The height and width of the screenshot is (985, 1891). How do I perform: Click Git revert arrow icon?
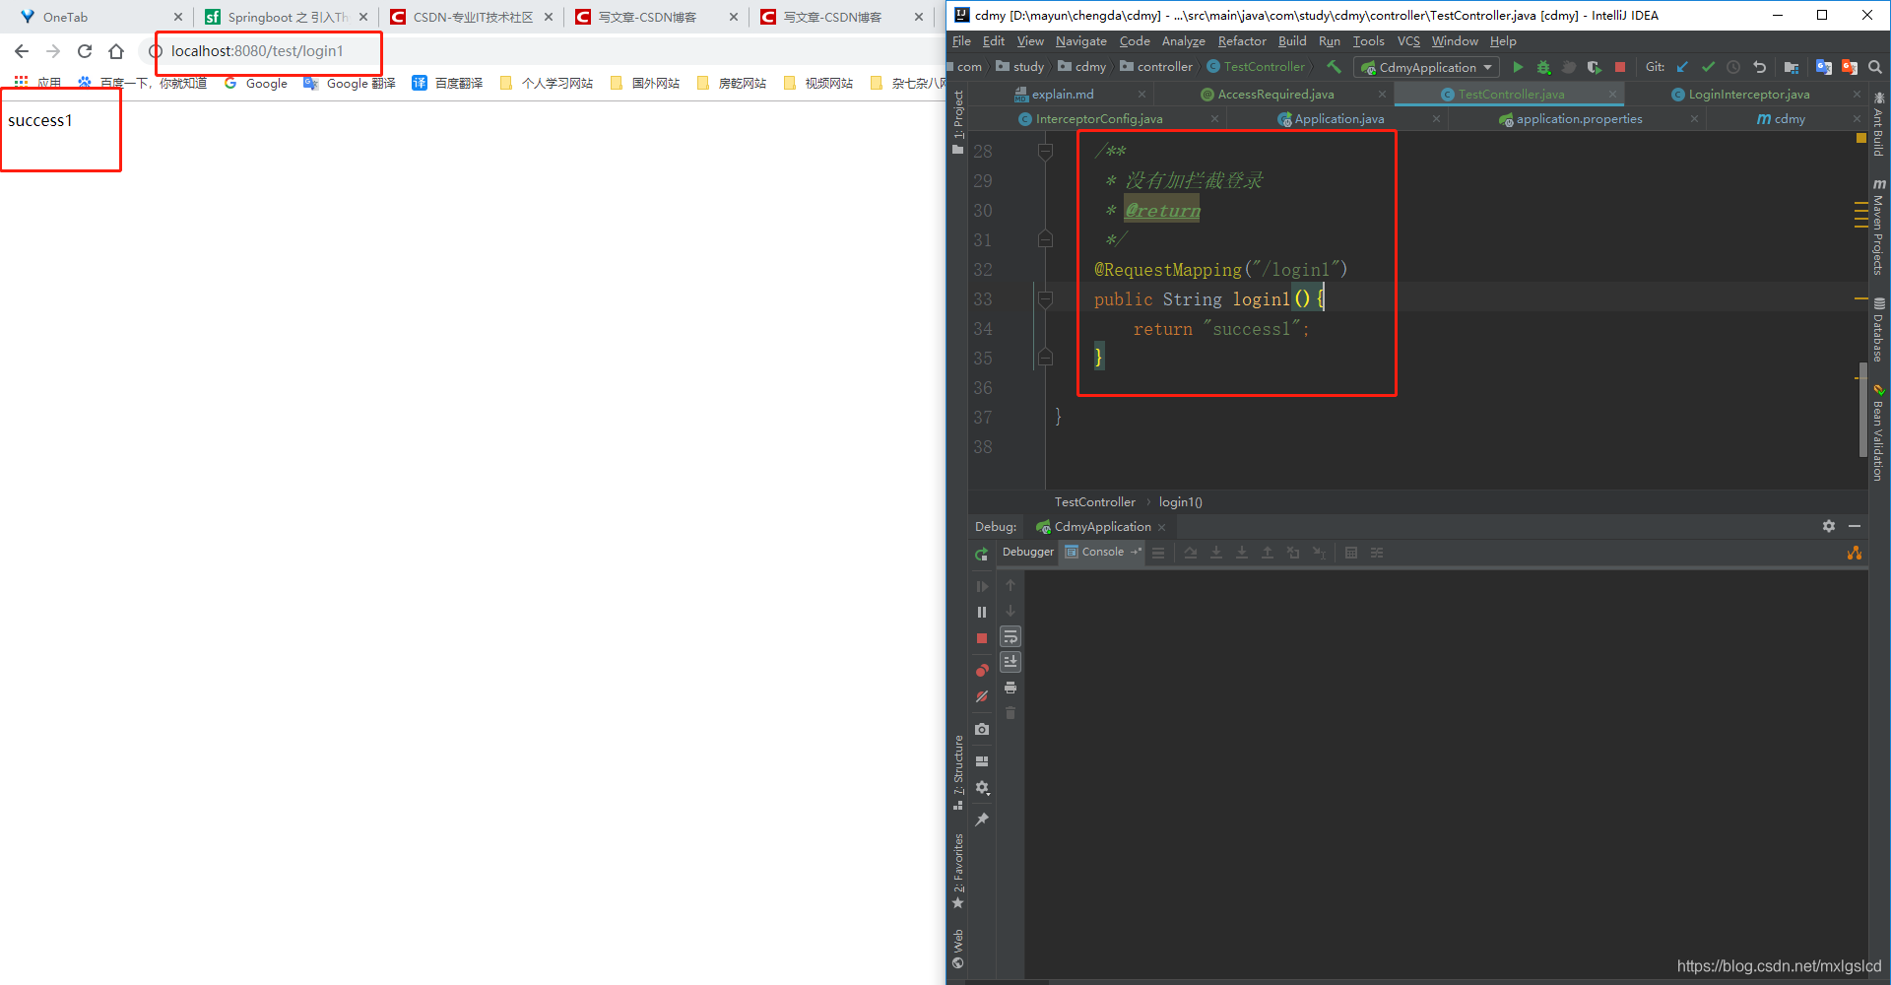[1759, 67]
